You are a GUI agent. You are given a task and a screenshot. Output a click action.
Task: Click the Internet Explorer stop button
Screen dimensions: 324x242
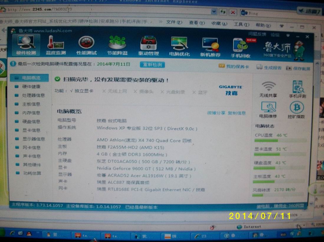point(233,12)
